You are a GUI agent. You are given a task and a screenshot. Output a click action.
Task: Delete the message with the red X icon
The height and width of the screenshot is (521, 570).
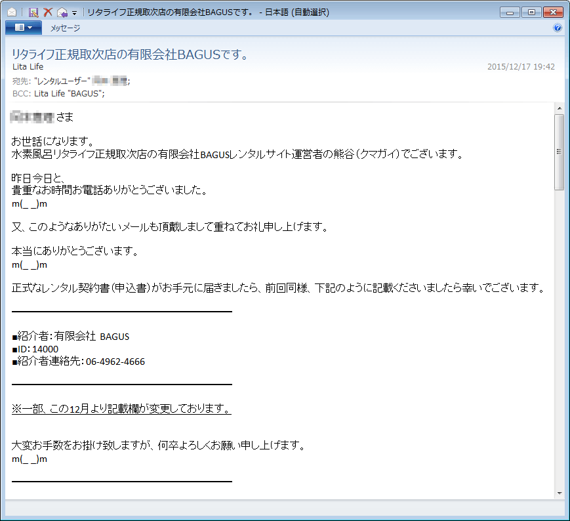tap(48, 12)
